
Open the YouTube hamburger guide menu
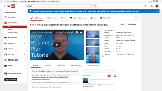click(x=5, y=6)
